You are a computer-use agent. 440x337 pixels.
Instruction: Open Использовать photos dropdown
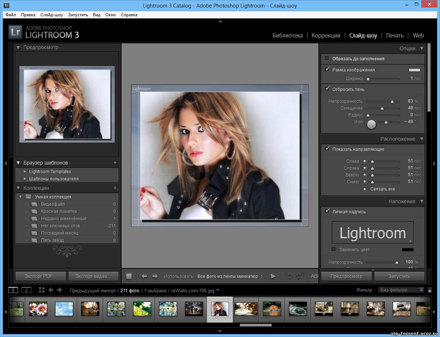[x=230, y=276]
